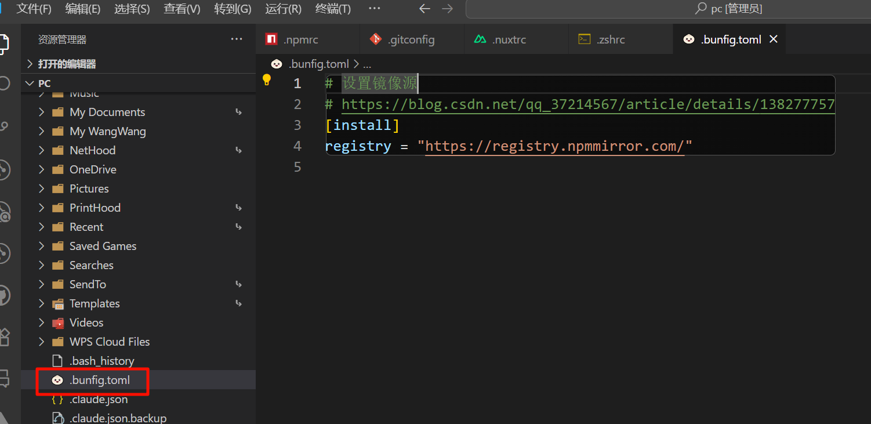Open the 查看(V) menu

pyautogui.click(x=182, y=9)
